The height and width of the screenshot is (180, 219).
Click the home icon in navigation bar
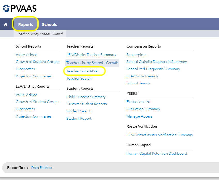coord(6,25)
